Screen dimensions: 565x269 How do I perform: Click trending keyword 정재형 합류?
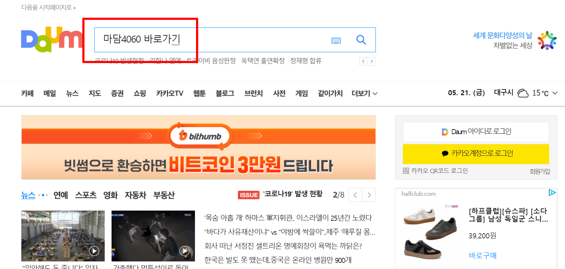305,61
